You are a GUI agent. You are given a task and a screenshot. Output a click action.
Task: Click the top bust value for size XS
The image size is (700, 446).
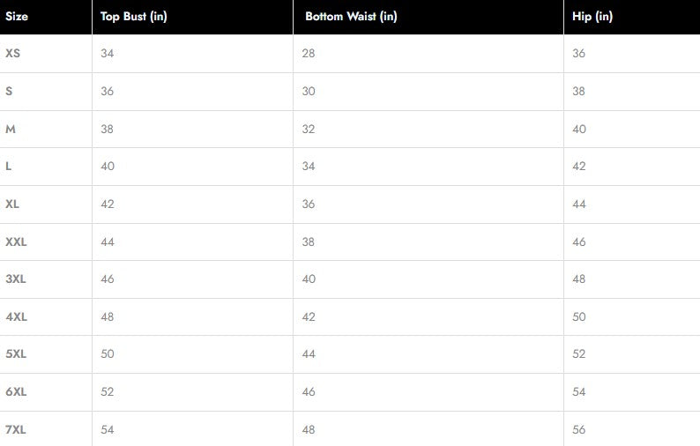pyautogui.click(x=108, y=54)
